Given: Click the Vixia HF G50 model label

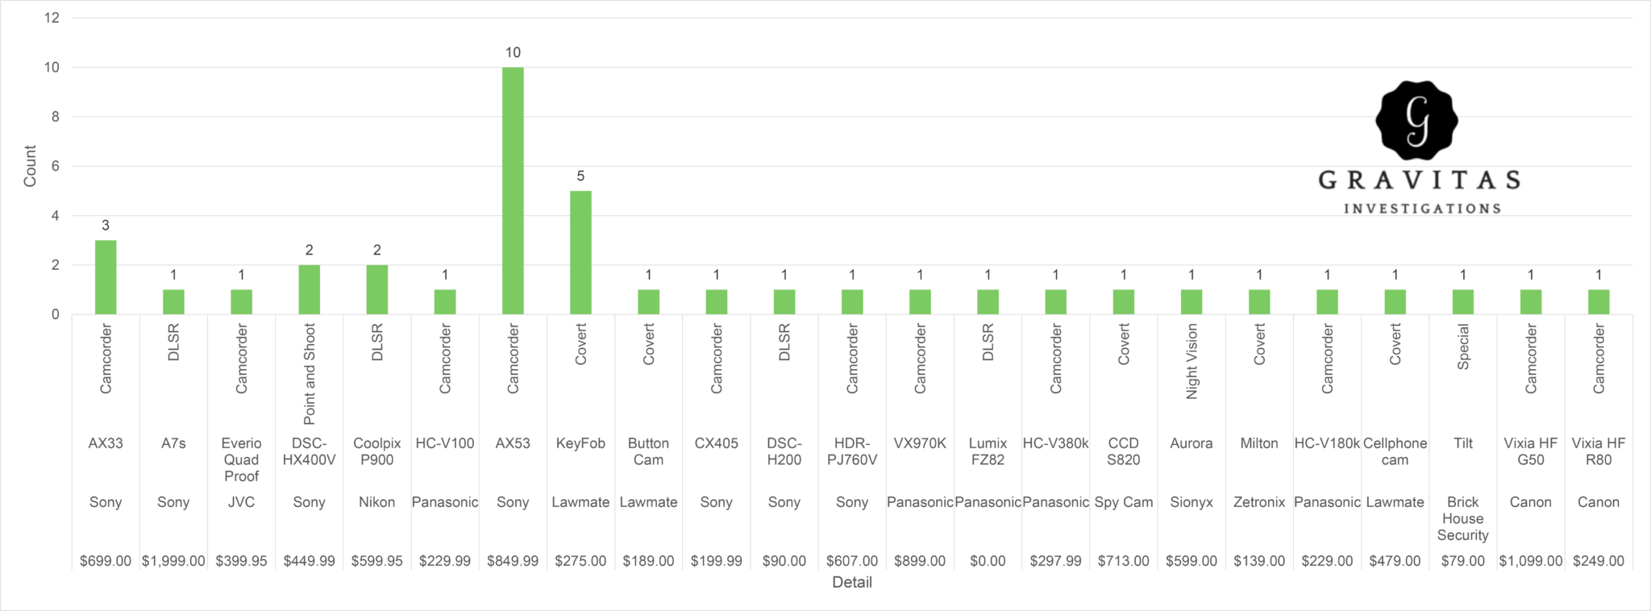Looking at the screenshot, I should (1530, 451).
